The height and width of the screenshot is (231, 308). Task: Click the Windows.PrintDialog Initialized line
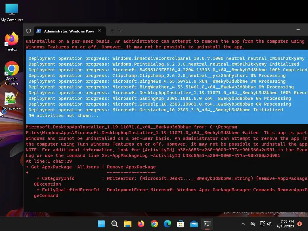(x=164, y=64)
